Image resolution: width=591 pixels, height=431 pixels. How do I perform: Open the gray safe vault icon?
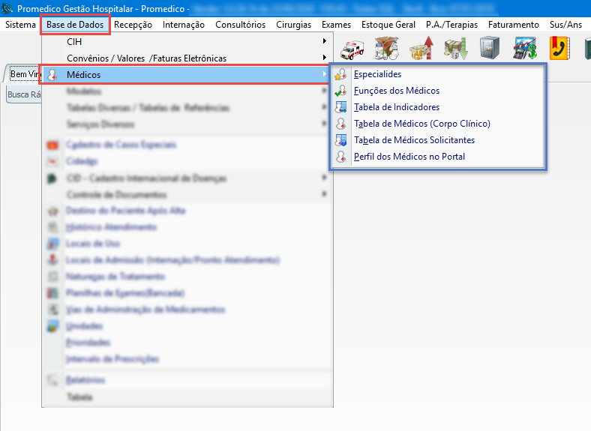click(489, 49)
